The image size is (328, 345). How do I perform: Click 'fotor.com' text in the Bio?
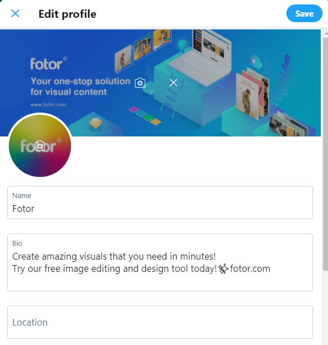(x=250, y=268)
